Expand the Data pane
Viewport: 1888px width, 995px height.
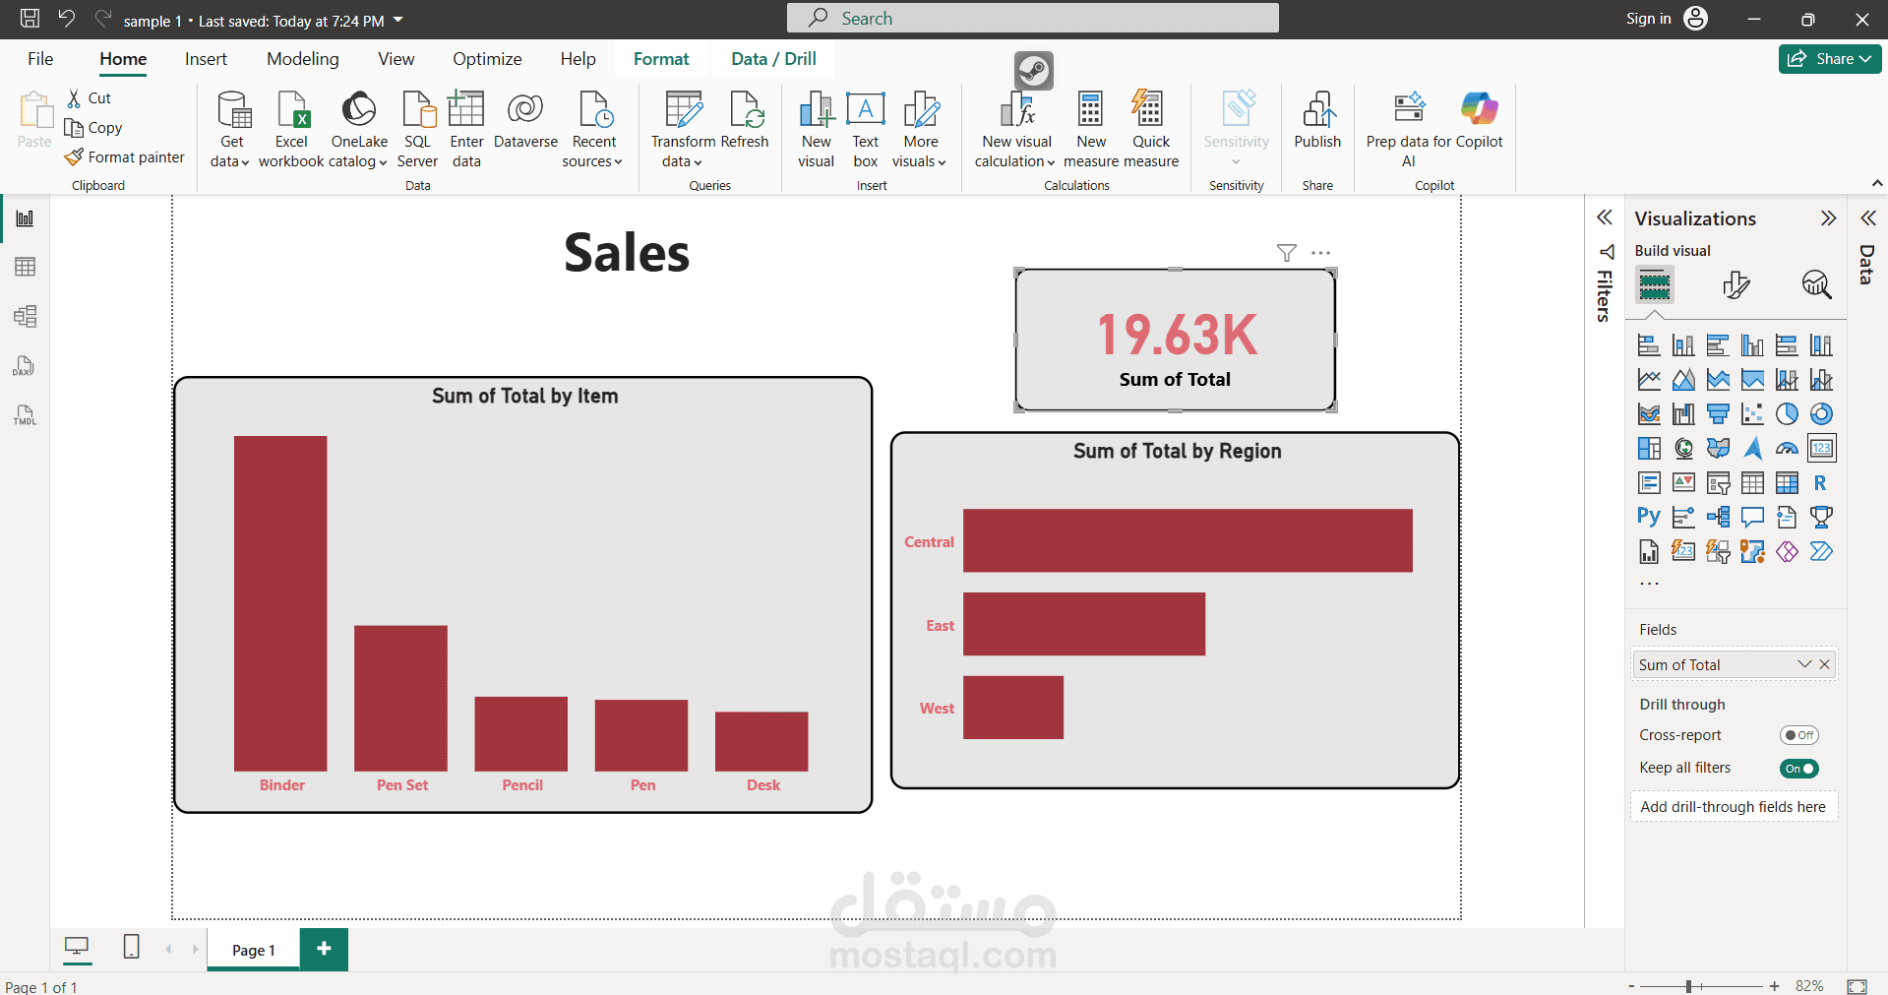[1867, 218]
